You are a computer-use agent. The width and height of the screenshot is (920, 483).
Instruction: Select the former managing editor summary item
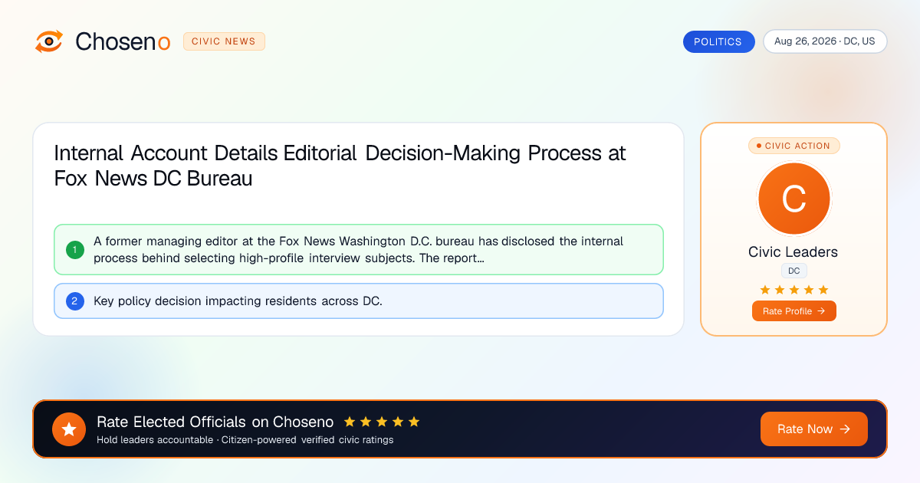[x=359, y=249]
